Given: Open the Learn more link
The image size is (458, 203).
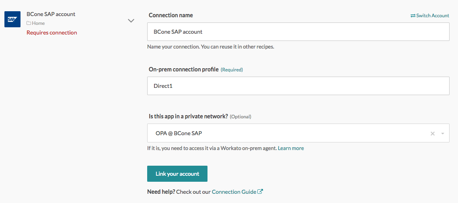Looking at the screenshot, I should point(291,148).
